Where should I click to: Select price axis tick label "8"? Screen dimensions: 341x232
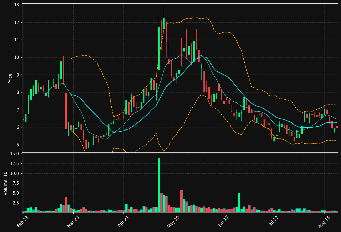18,92
